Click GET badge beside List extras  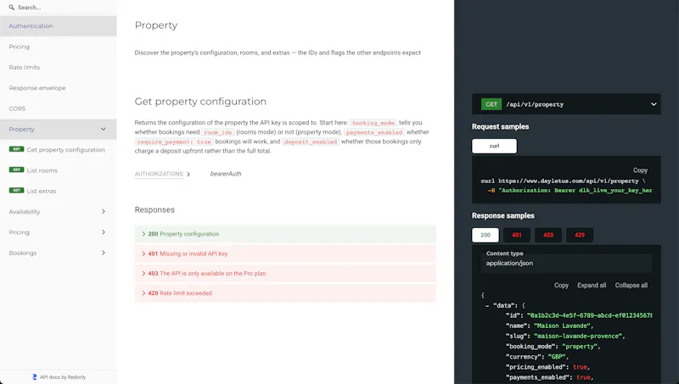coord(16,190)
